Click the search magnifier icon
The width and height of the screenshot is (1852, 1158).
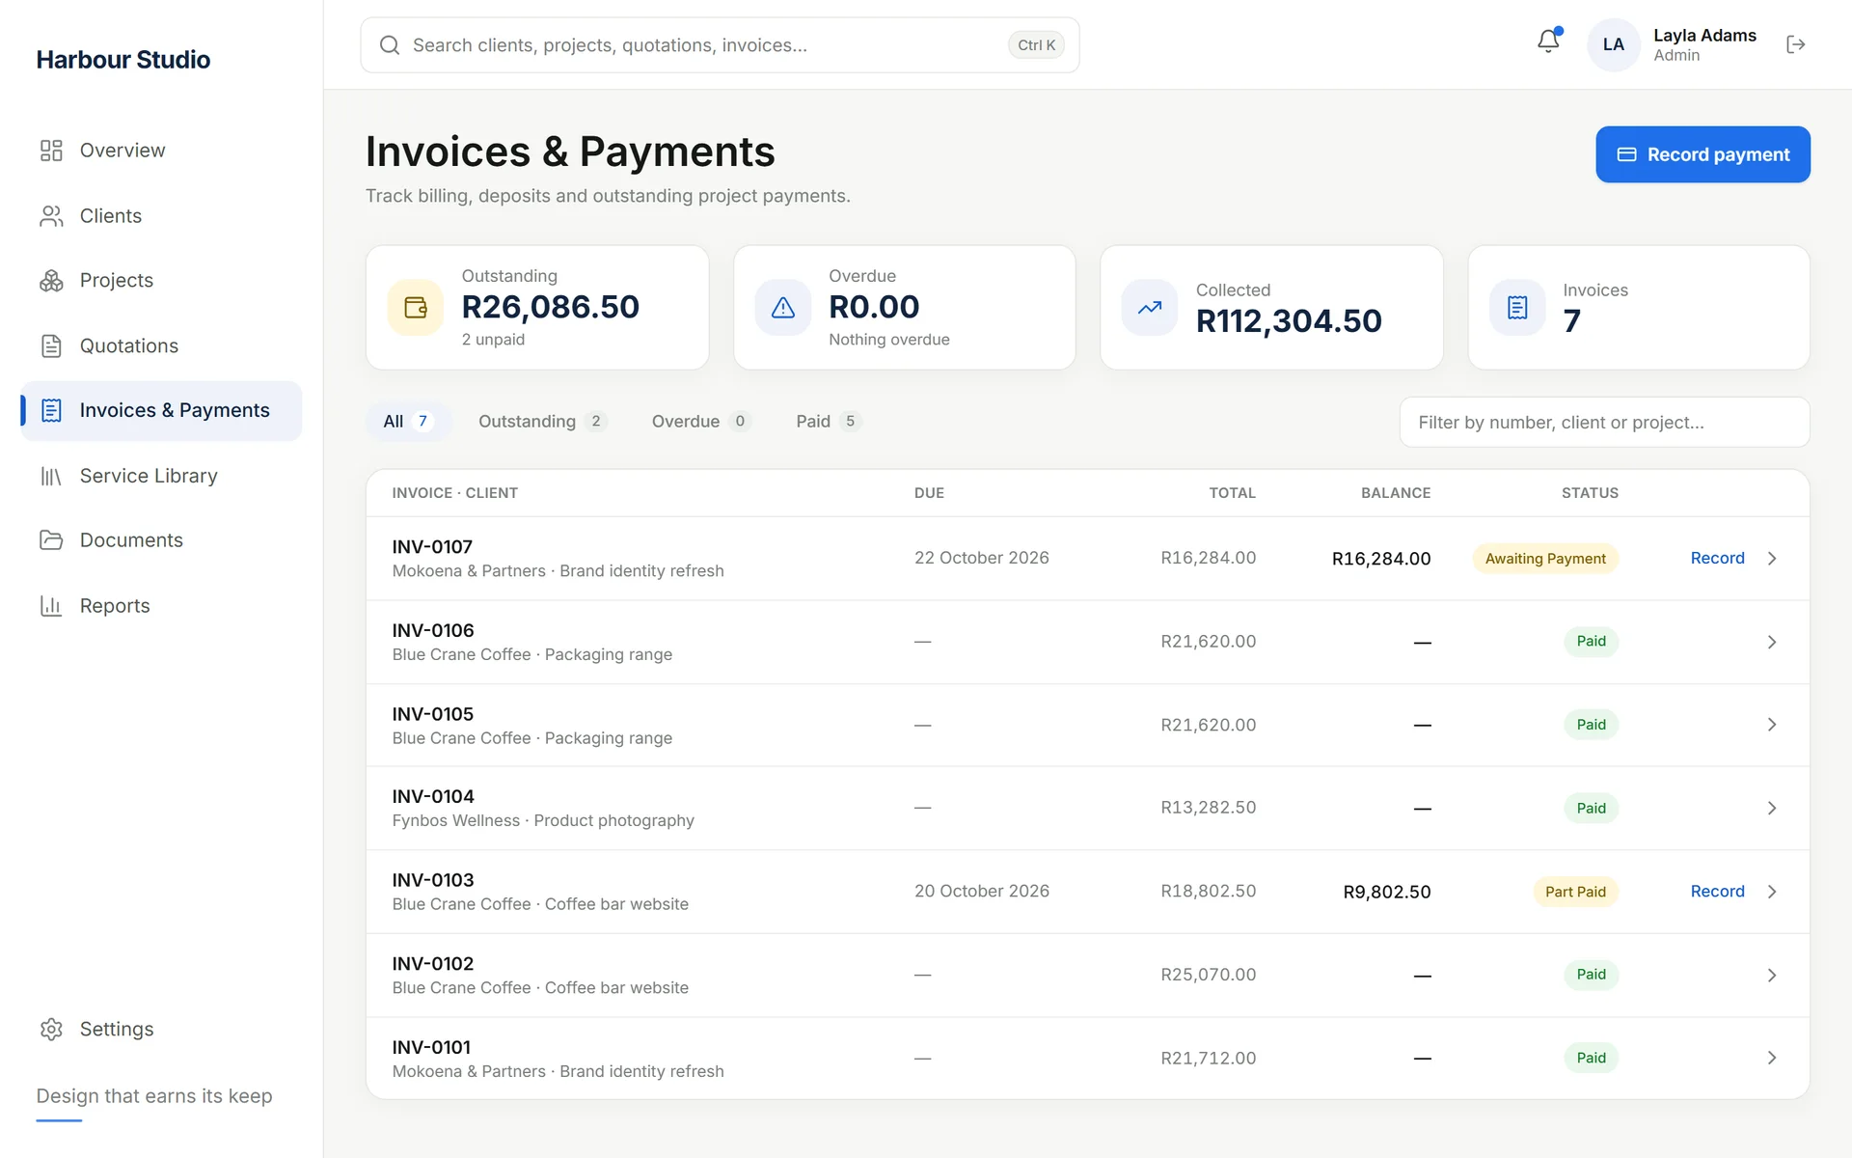[x=390, y=45]
